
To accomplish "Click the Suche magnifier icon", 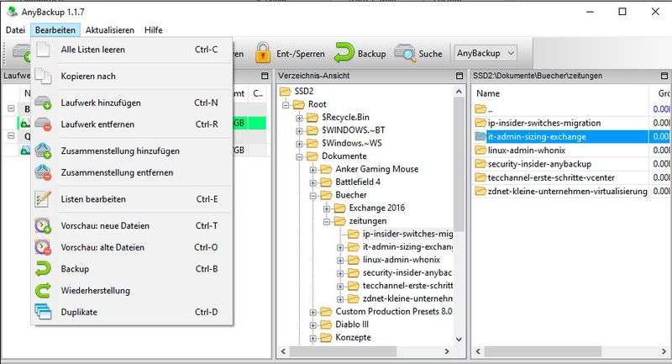I will pyautogui.click(x=406, y=53).
